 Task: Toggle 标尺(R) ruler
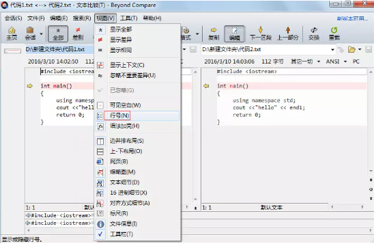(x=137, y=213)
